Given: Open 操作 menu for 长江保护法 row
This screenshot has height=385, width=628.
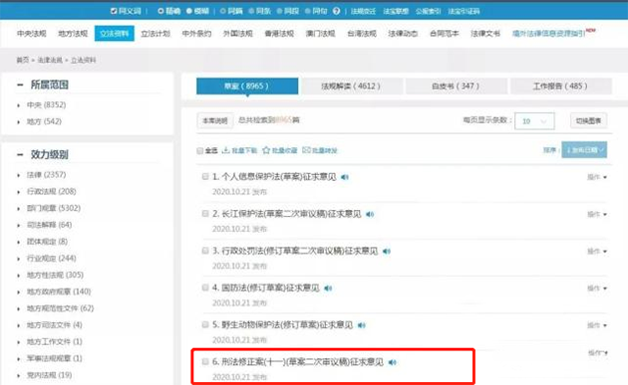Looking at the screenshot, I should pos(597,214).
